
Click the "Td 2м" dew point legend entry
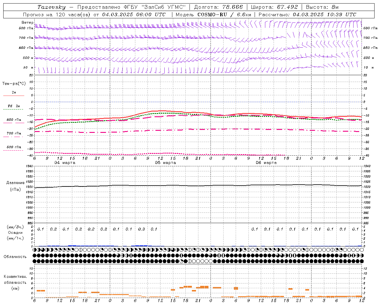(14, 106)
